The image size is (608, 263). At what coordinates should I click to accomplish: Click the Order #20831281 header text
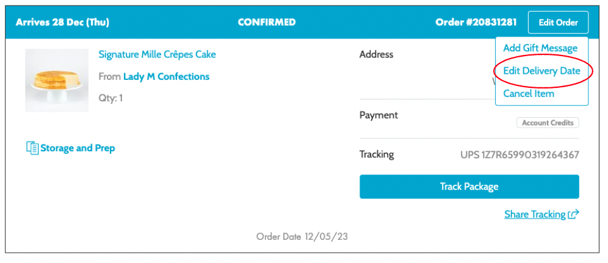pyautogui.click(x=476, y=23)
